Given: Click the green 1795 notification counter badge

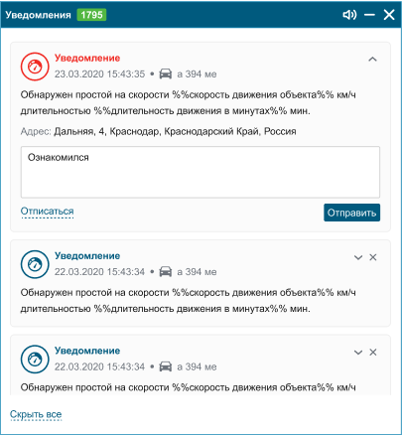Looking at the screenshot, I should coord(91,15).
